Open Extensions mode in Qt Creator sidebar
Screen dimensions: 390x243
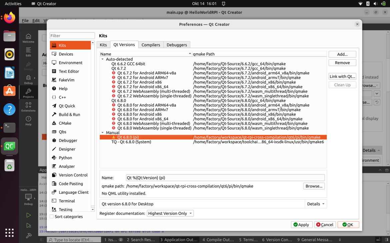[x=28, y=107]
